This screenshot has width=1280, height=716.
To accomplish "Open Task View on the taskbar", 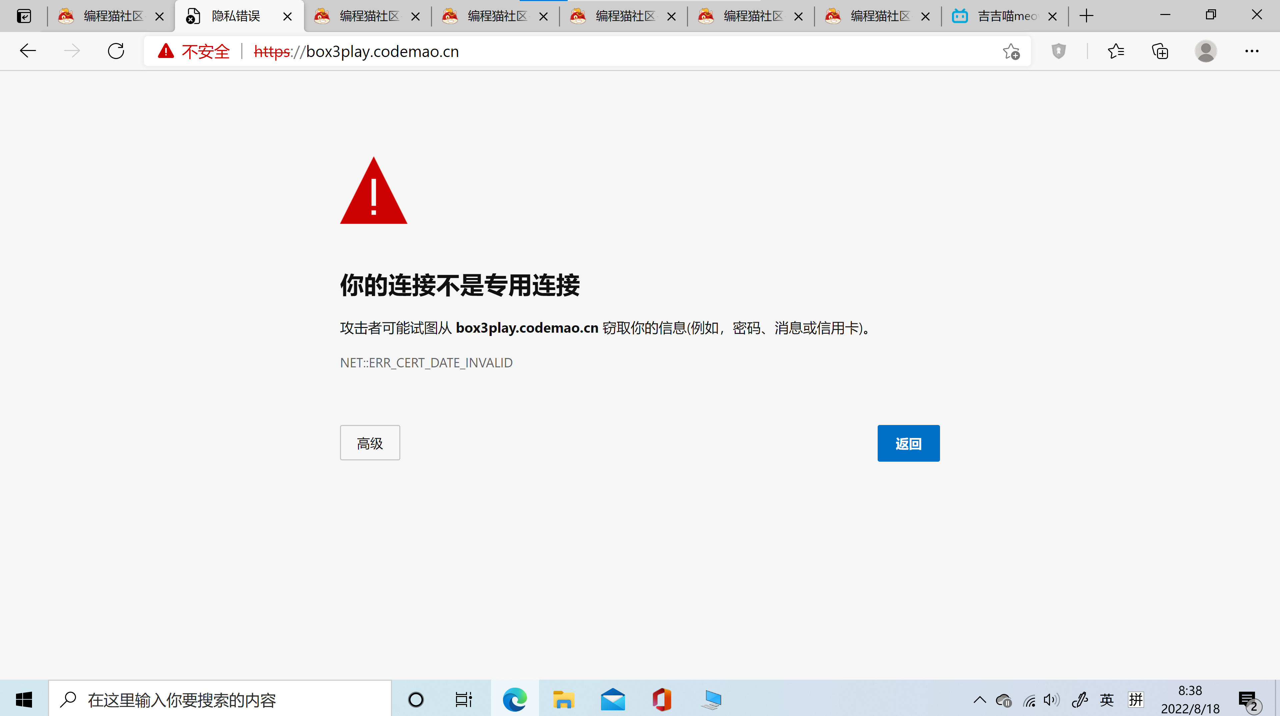I will coord(464,700).
